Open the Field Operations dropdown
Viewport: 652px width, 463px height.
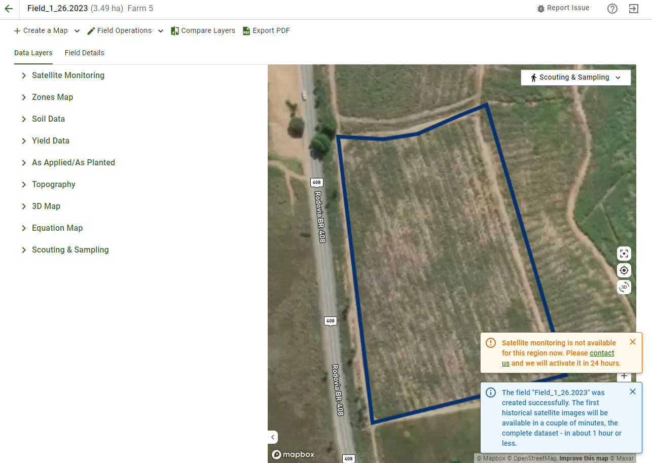coord(125,31)
